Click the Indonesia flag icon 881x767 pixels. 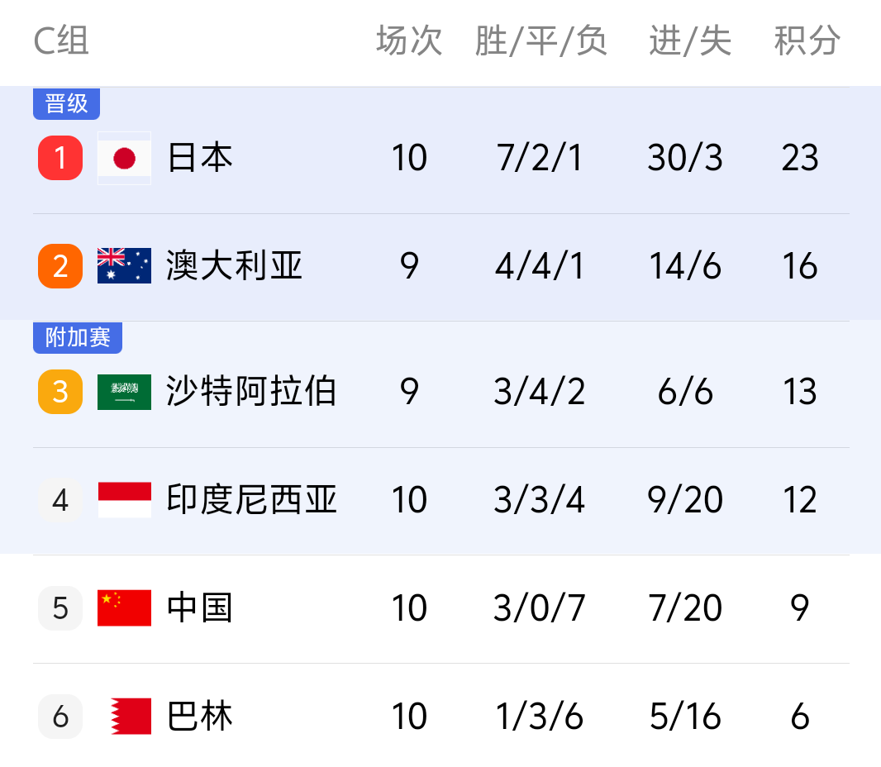pyautogui.click(x=124, y=500)
